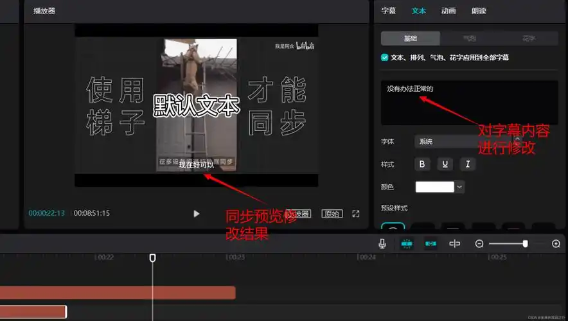Expand the color dropdown arrow

click(x=459, y=187)
